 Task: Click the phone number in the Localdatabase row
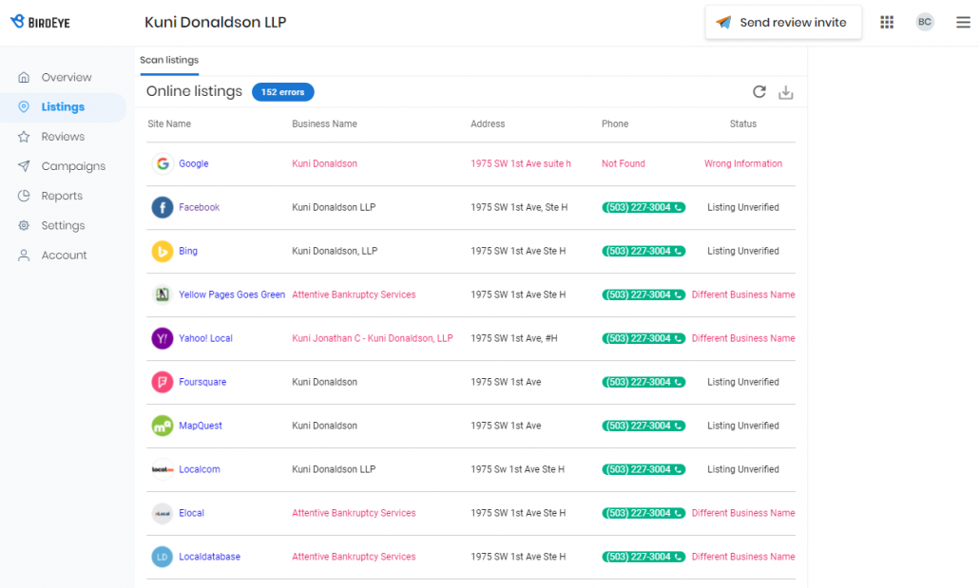pyautogui.click(x=643, y=557)
